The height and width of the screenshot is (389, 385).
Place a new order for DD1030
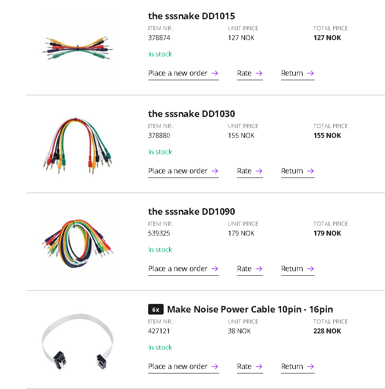pyautogui.click(x=183, y=171)
